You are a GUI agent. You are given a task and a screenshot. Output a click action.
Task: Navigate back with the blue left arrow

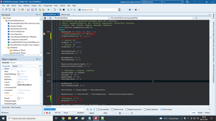click(130, 10)
